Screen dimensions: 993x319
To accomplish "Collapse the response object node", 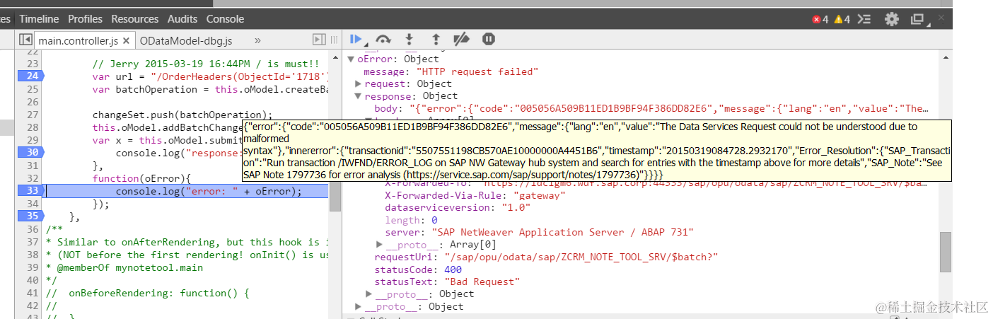I will click(x=358, y=96).
